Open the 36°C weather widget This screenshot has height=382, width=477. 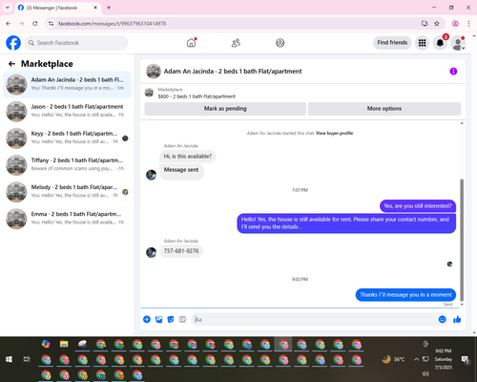coord(394,359)
